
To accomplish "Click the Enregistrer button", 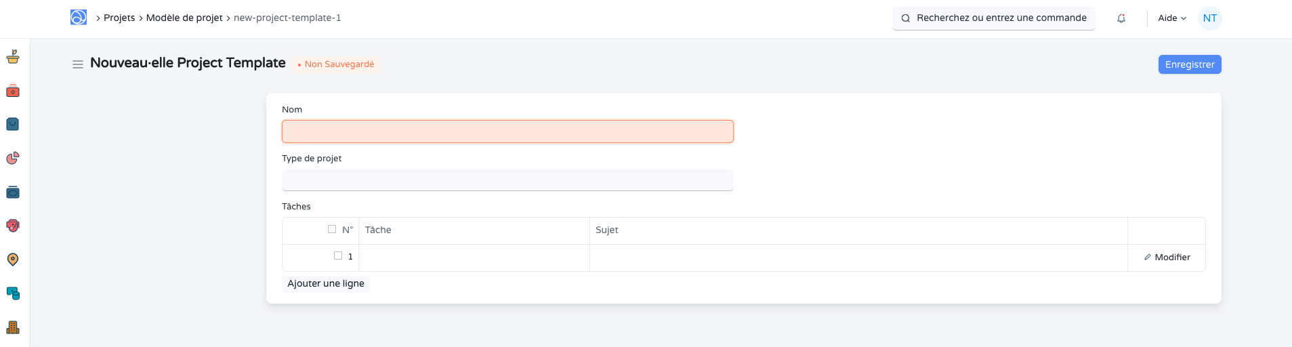I will pyautogui.click(x=1189, y=64).
